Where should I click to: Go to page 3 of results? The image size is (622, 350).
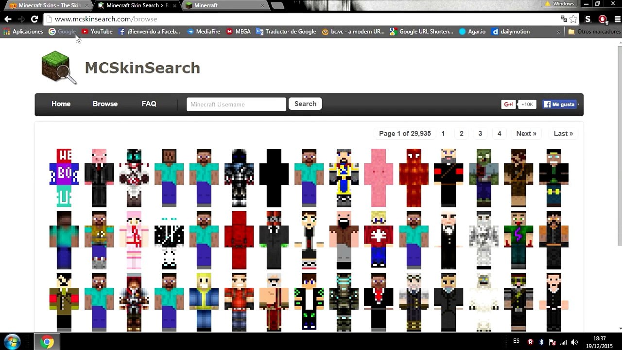[x=480, y=134]
